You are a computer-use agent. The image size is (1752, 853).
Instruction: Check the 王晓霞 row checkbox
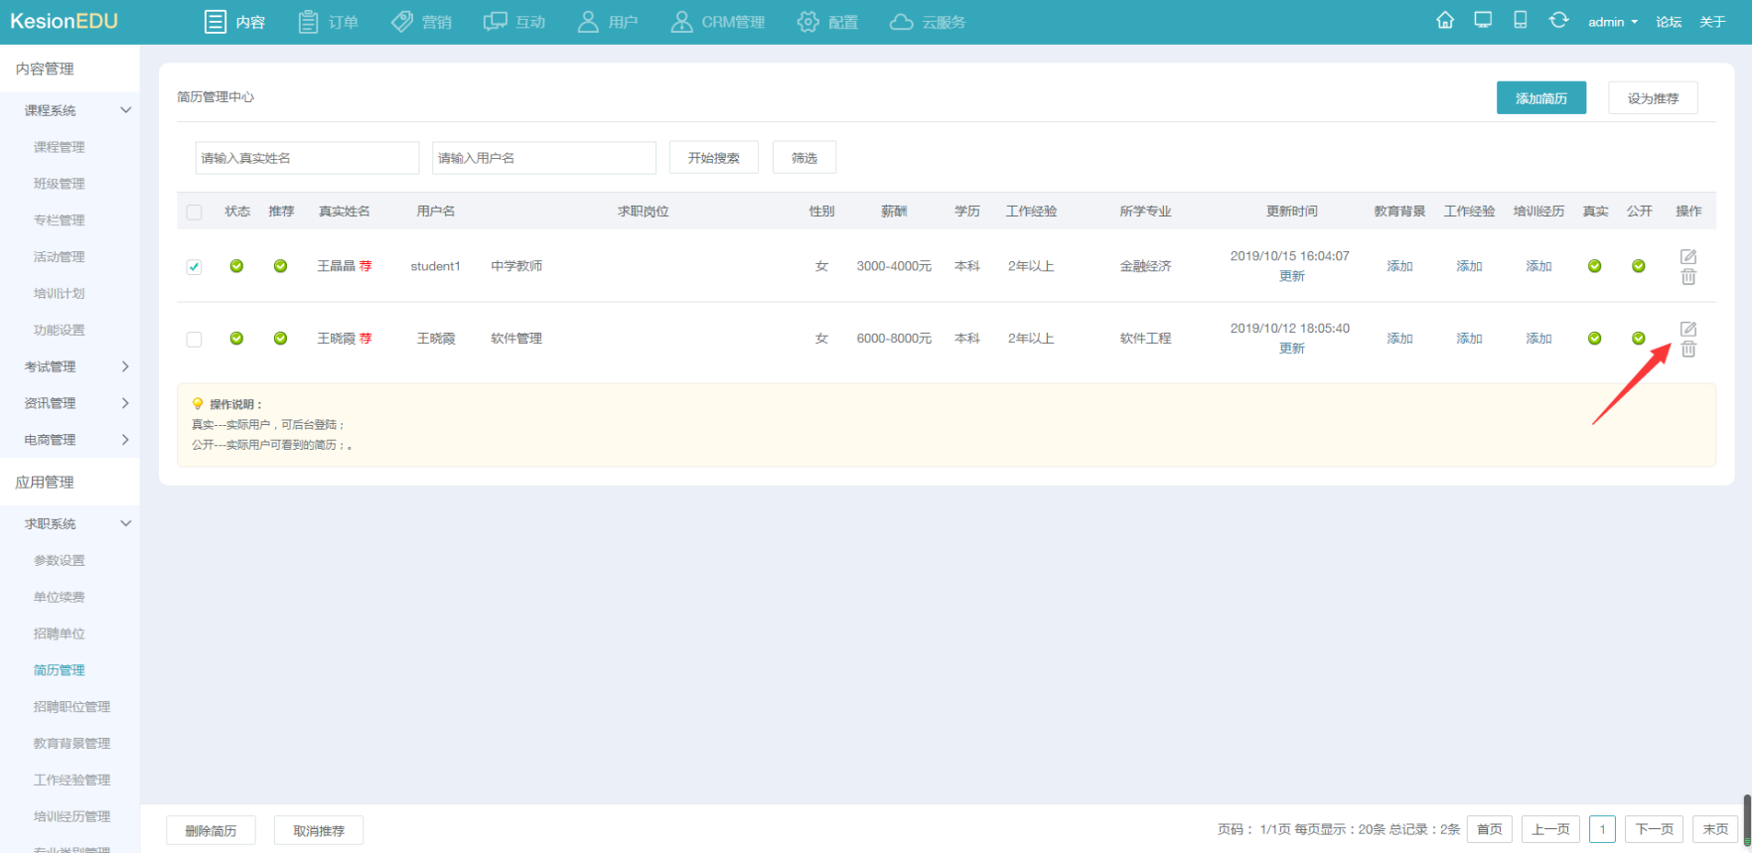pos(194,339)
